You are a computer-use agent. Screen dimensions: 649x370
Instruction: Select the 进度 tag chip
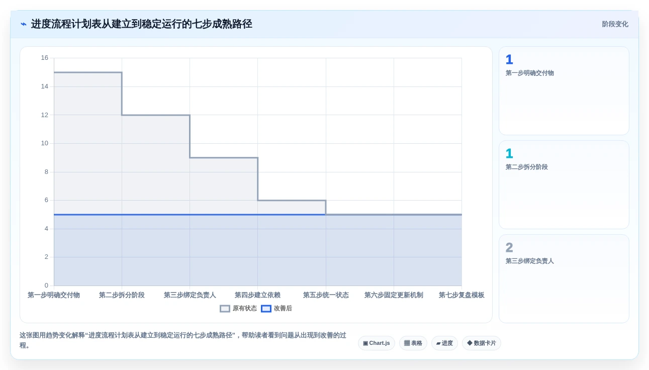[x=444, y=343]
